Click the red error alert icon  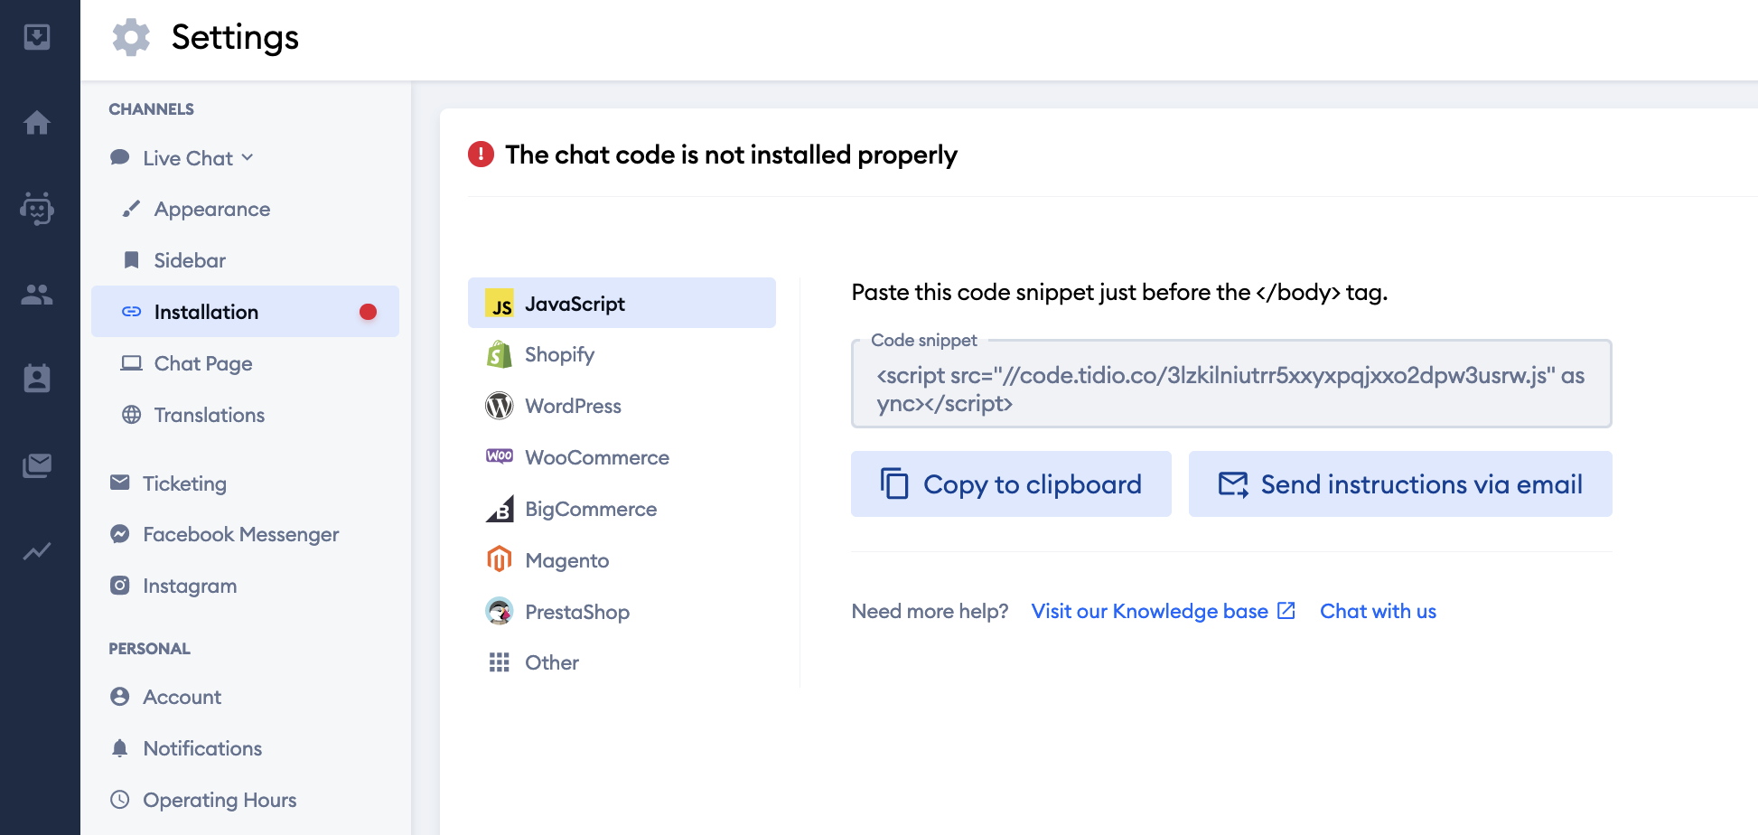click(x=481, y=155)
